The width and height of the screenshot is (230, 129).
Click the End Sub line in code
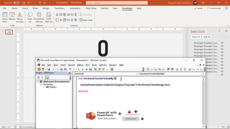click(x=83, y=91)
